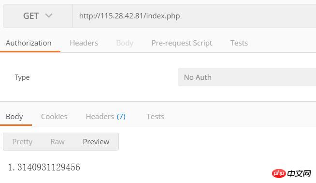The height and width of the screenshot is (183, 316).
Task: Click the php logo watermark icon
Action: [279, 173]
